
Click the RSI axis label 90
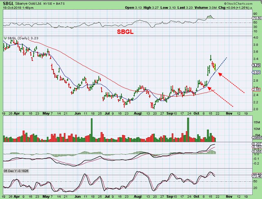point(255,14)
